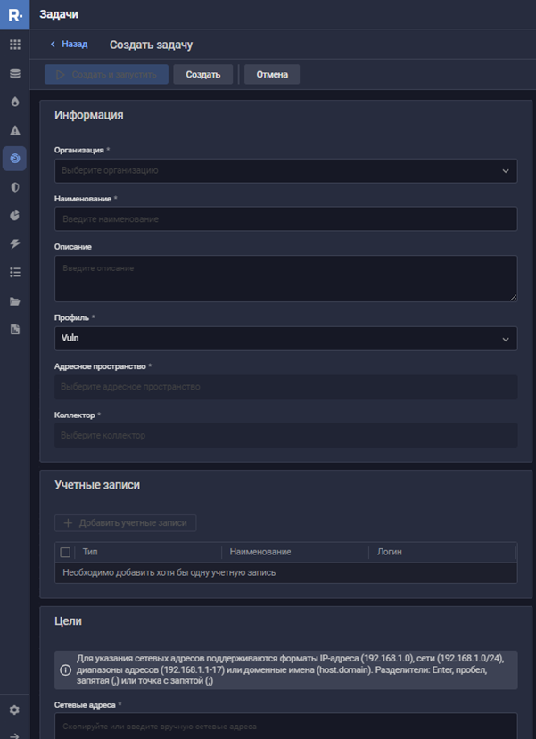The width and height of the screenshot is (536, 739).
Task: Go back via the Назад link
Action: 69,45
